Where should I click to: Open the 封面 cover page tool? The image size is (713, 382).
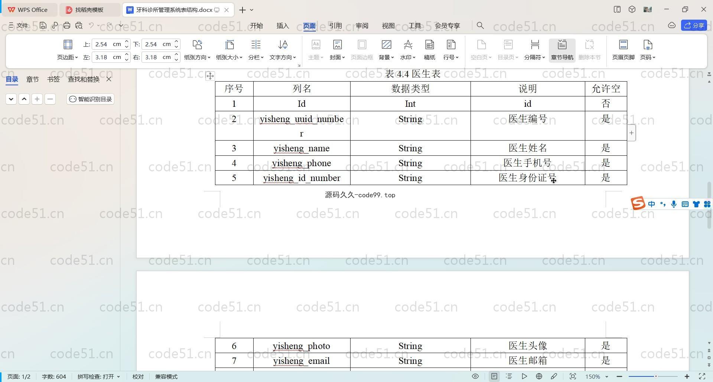click(x=337, y=49)
